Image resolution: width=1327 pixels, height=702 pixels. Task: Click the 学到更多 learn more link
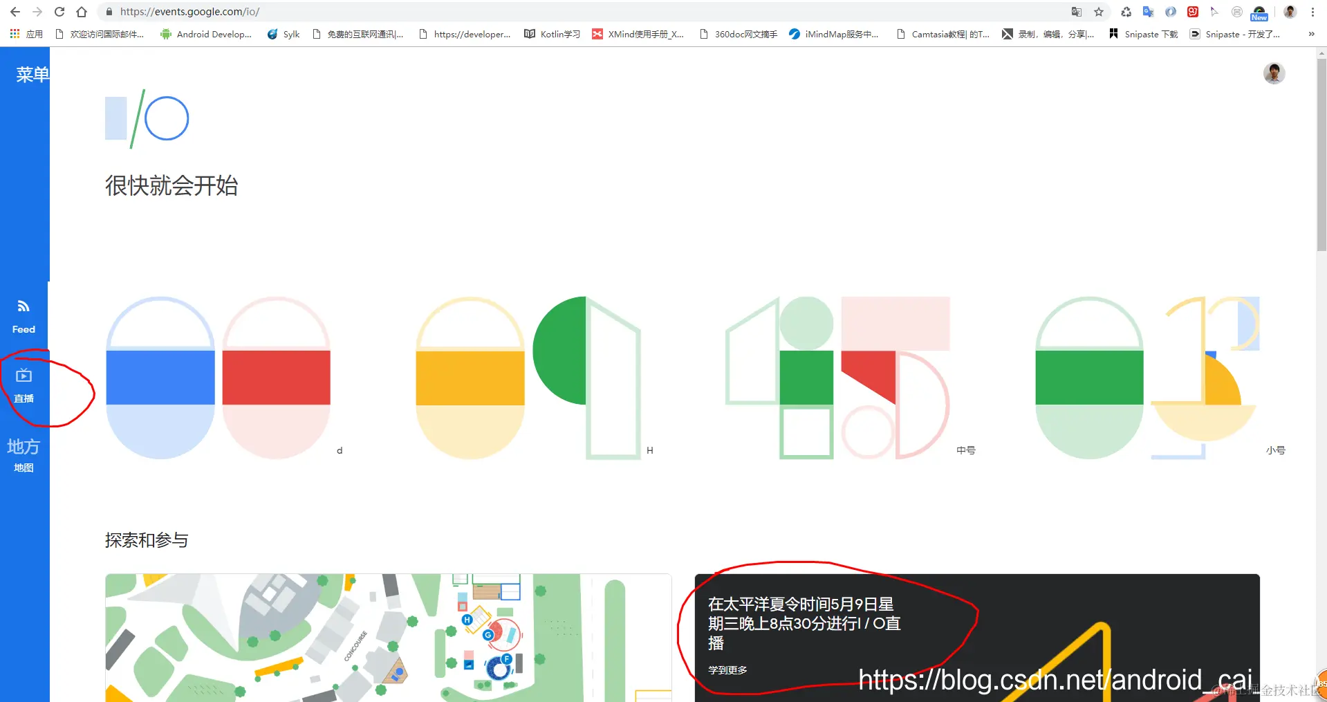tap(727, 669)
